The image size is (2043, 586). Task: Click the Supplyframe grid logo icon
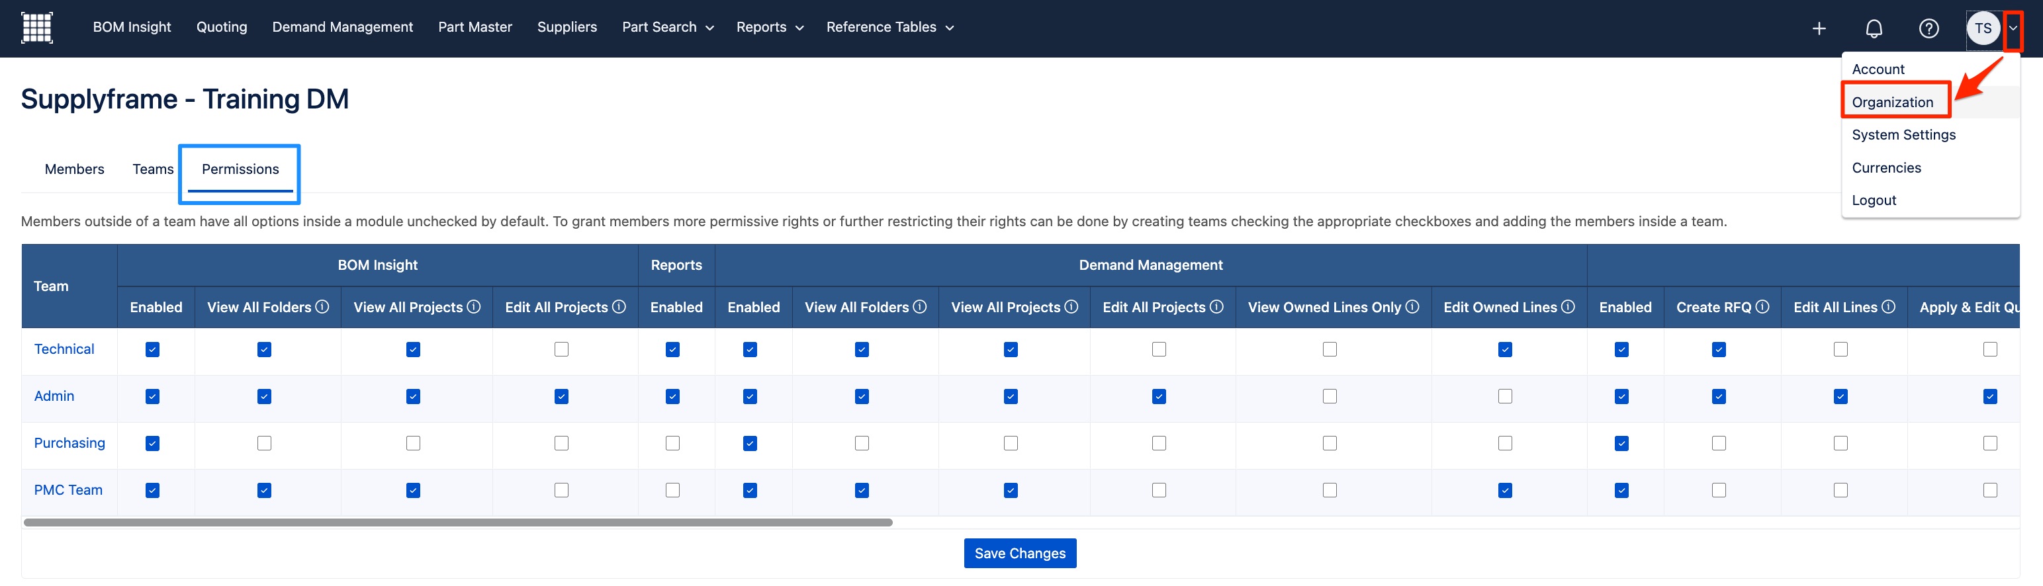(x=36, y=28)
